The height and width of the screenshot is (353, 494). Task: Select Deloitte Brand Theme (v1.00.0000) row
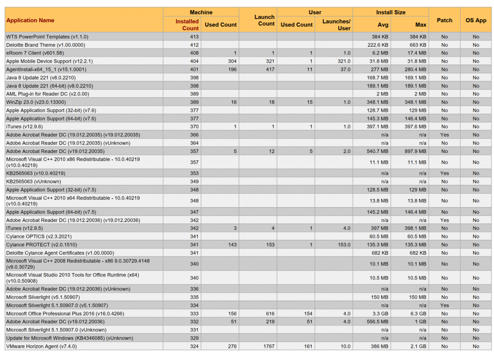click(248, 45)
